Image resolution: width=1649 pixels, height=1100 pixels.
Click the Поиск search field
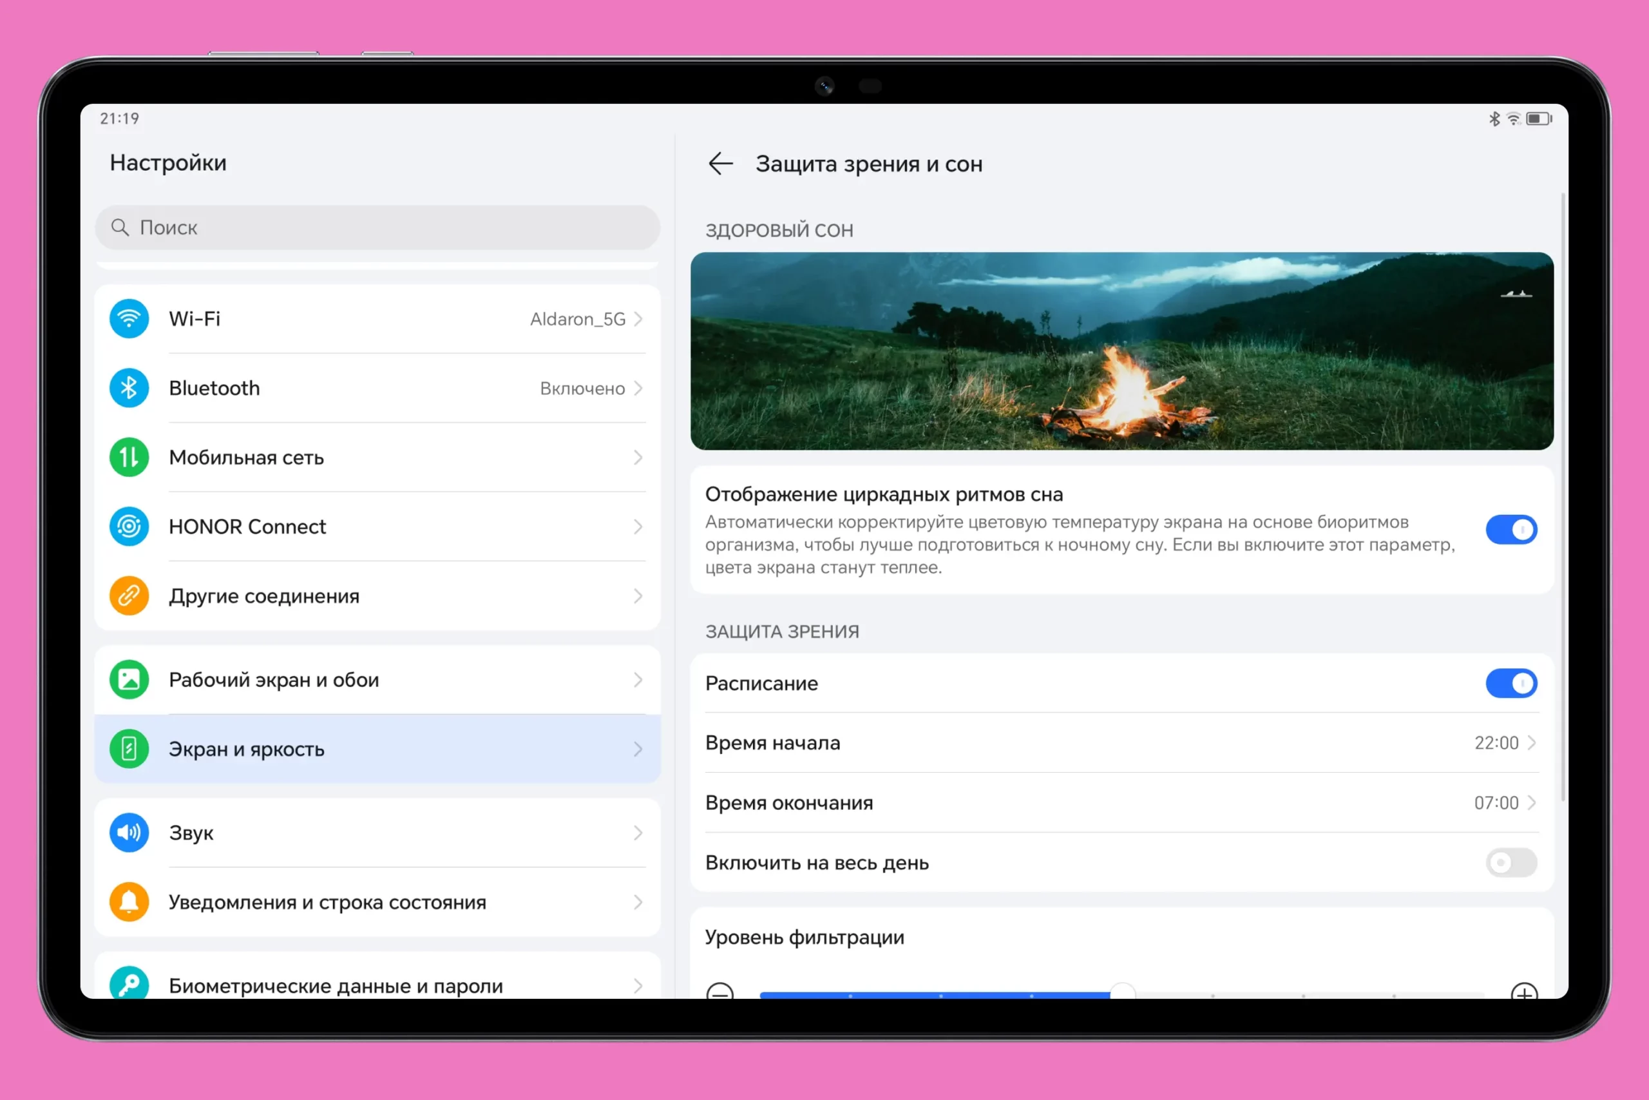point(377,227)
